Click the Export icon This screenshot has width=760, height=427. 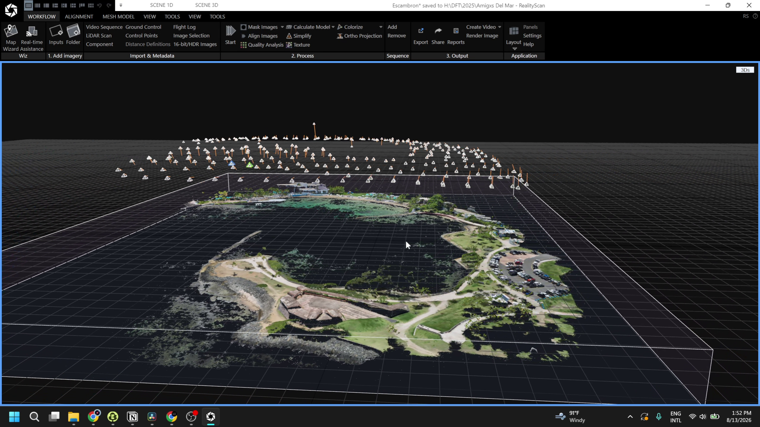(421, 31)
